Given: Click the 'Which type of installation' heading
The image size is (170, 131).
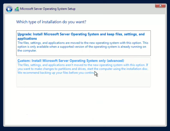Looking at the screenshot, I should coord(51,22).
